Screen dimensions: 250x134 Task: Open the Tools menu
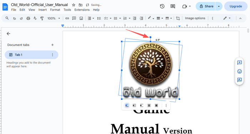[x=67, y=10]
